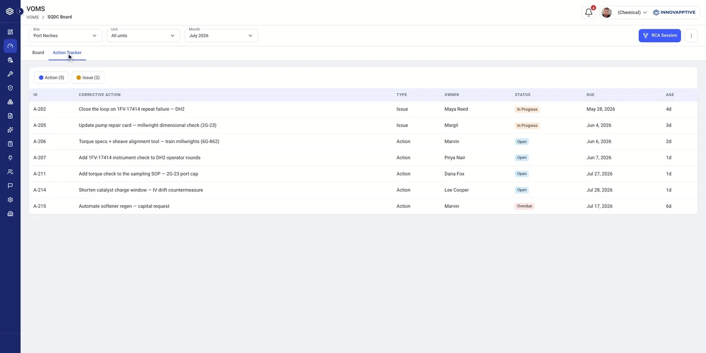The image size is (706, 353).
Task: Click ID A-207
Action: pos(40,158)
